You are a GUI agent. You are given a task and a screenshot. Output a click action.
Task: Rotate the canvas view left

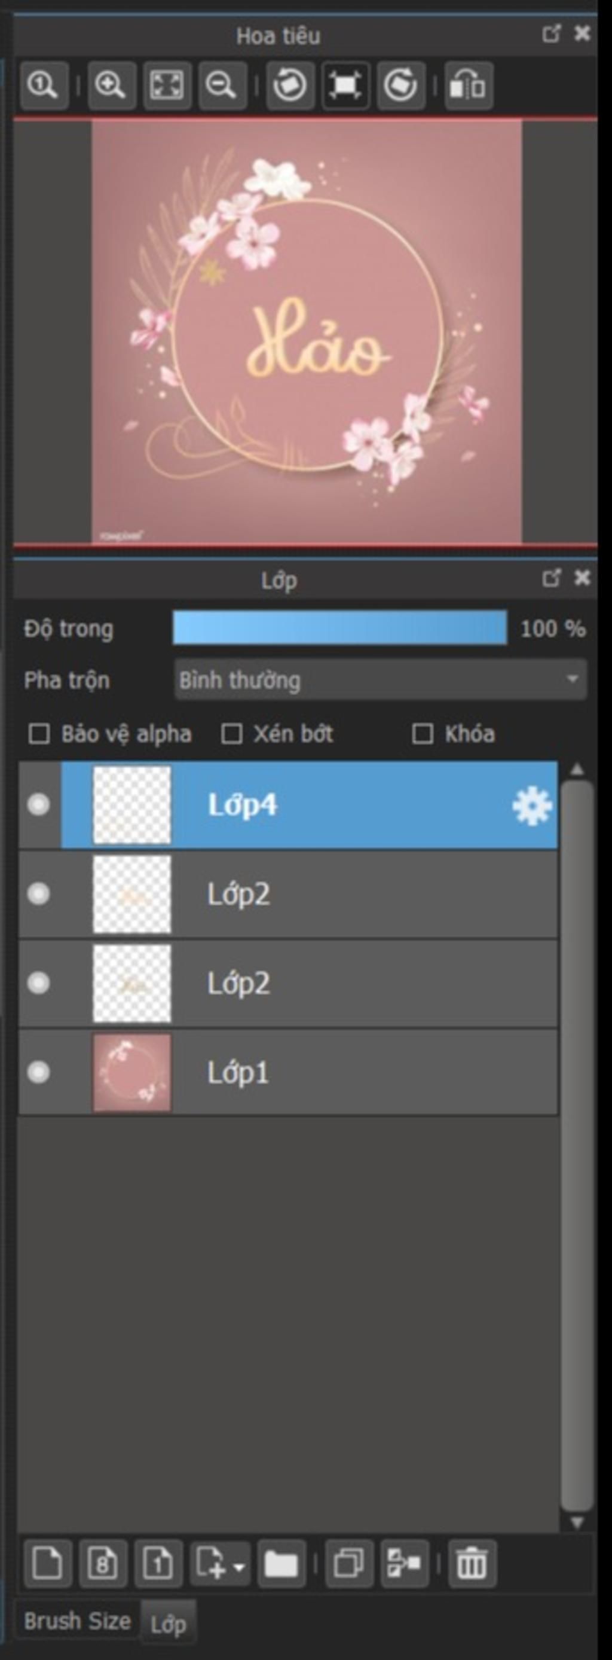click(x=290, y=85)
